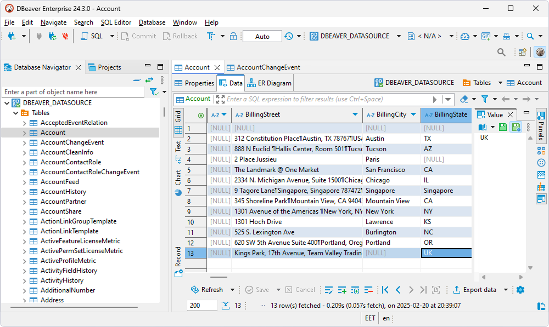Screen dimensions: 549x327
Task: Click the Cancel button in result toolbar
Action: coord(301,289)
